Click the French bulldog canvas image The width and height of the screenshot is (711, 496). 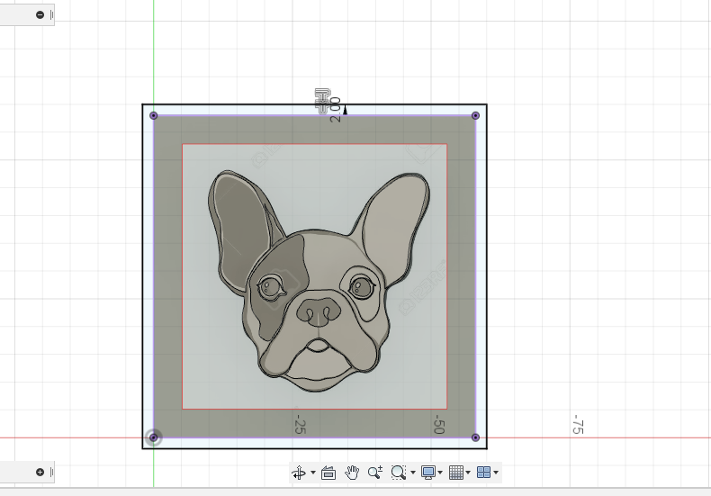(x=315, y=276)
